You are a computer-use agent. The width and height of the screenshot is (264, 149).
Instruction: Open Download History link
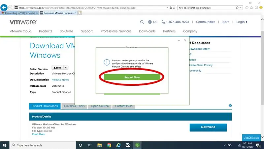(199, 49)
